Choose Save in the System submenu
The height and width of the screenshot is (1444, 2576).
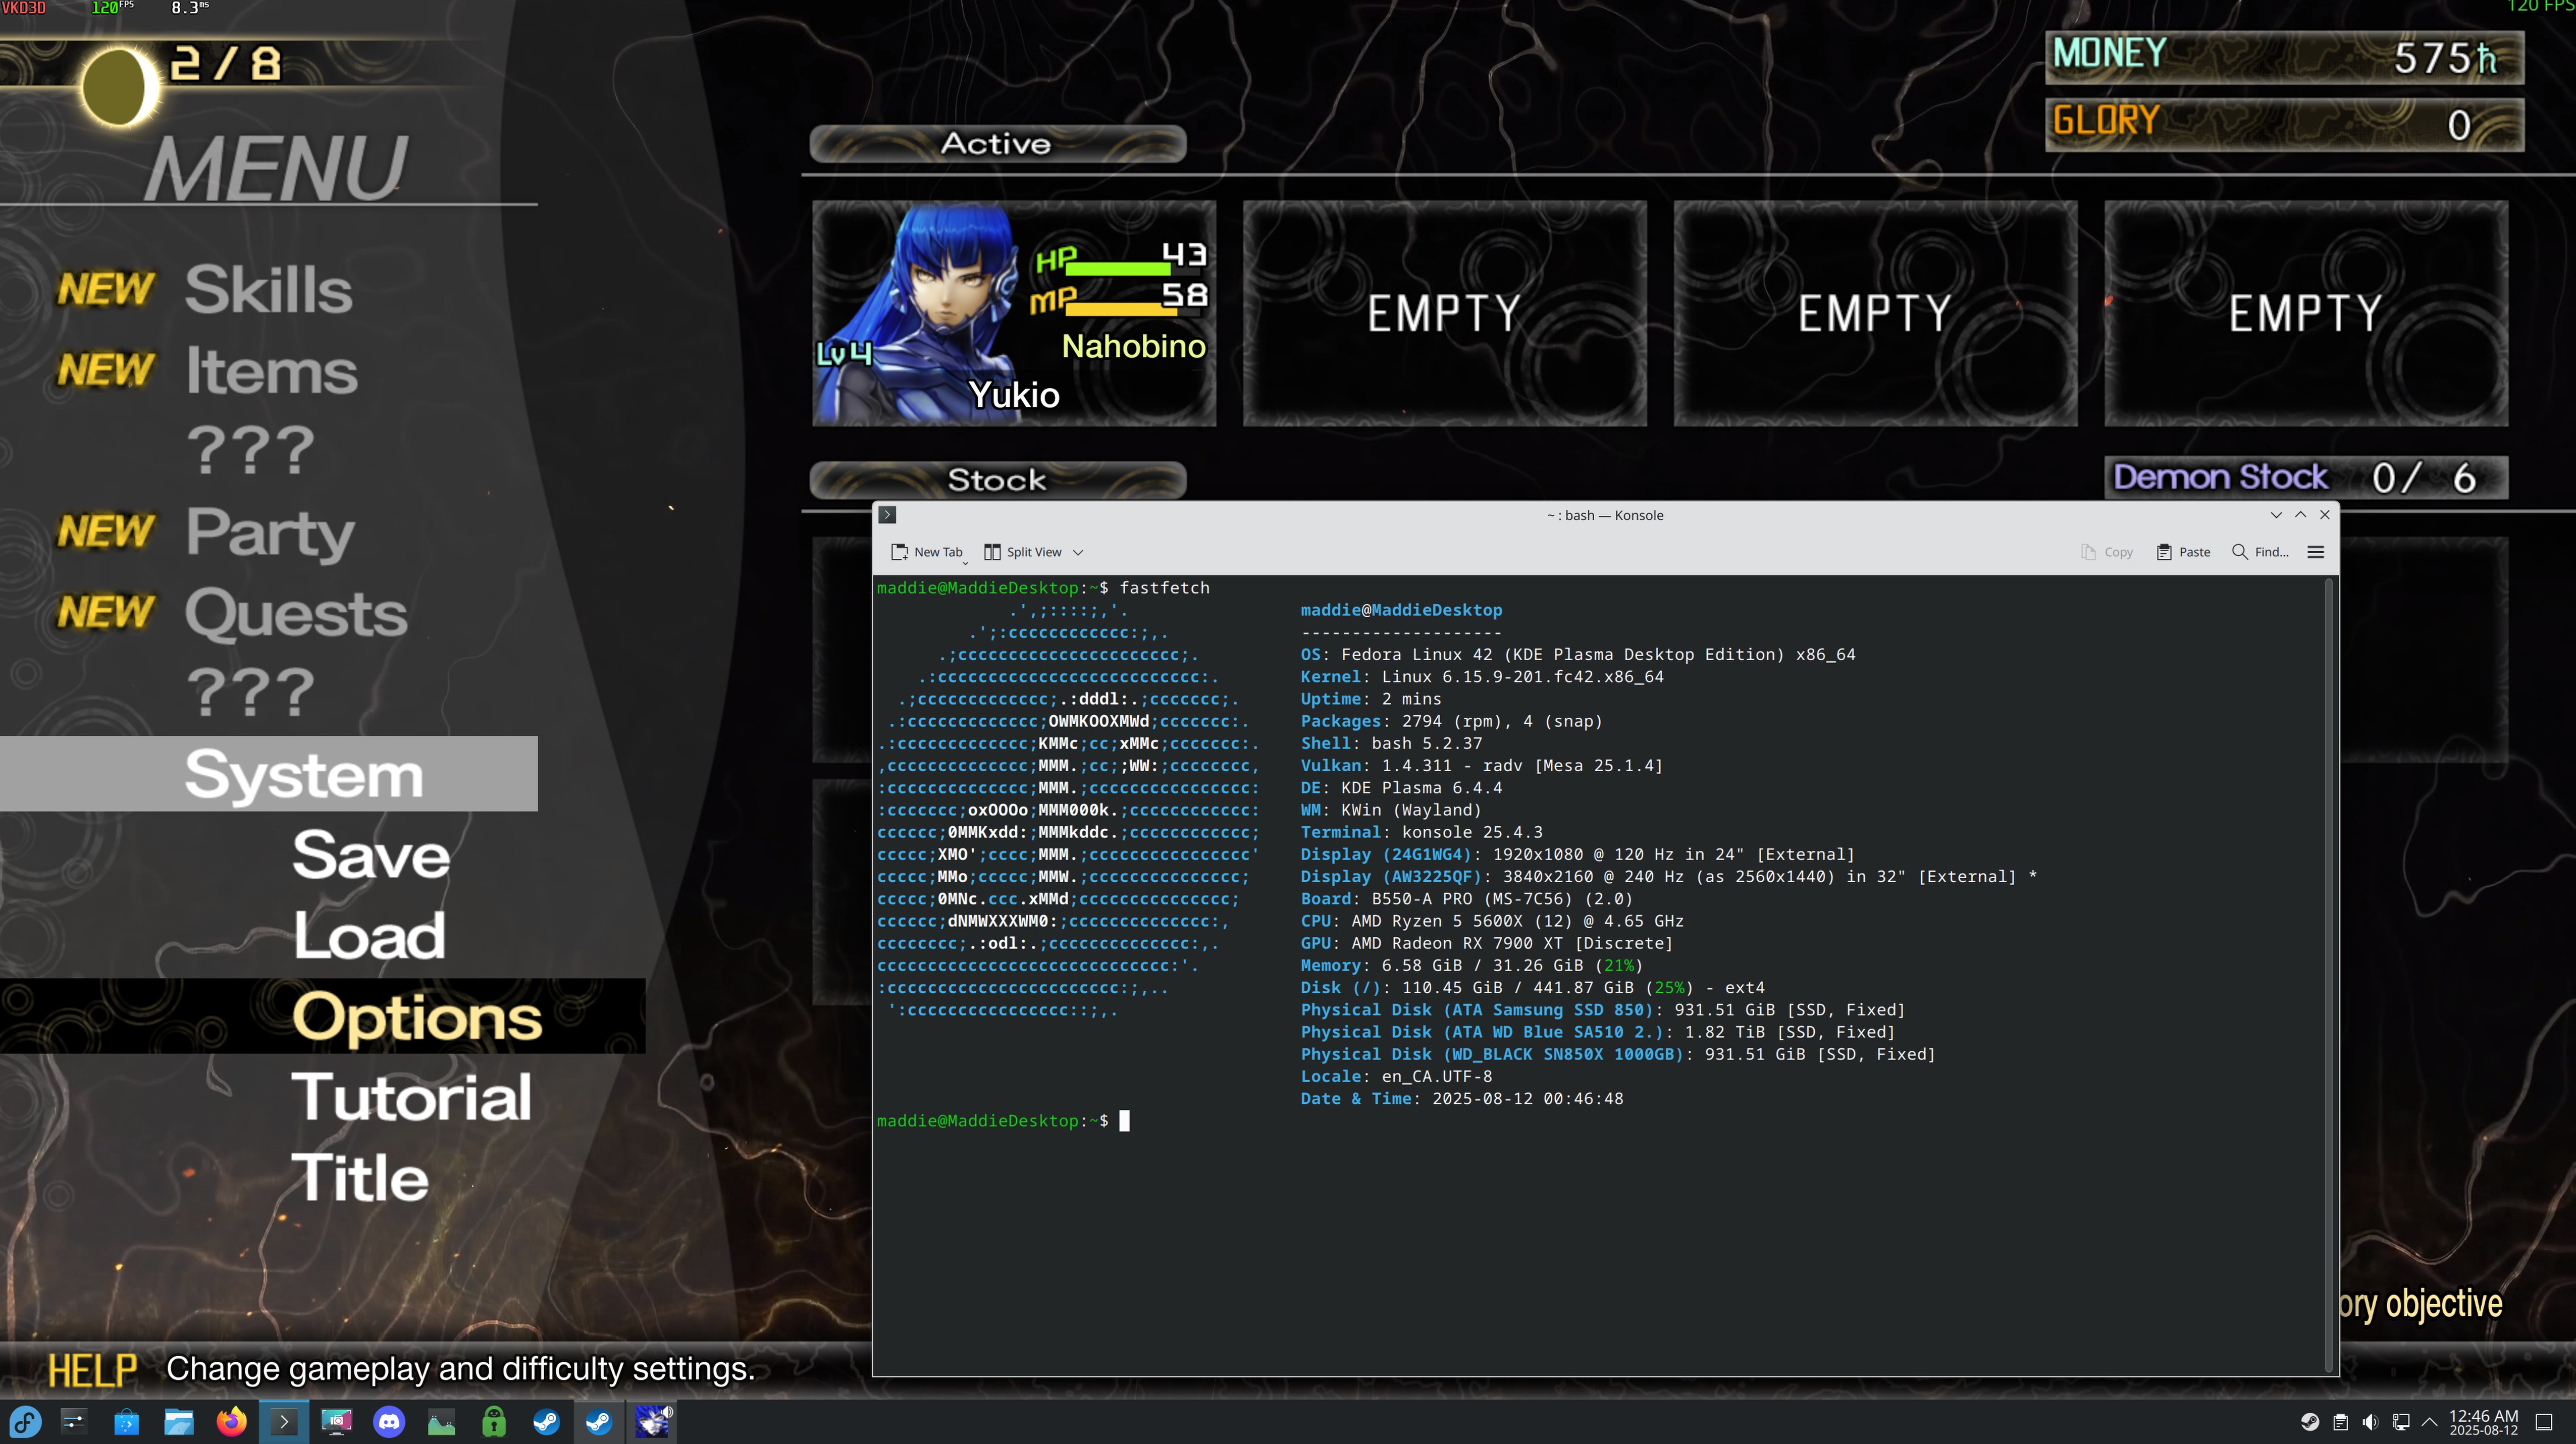click(371, 856)
